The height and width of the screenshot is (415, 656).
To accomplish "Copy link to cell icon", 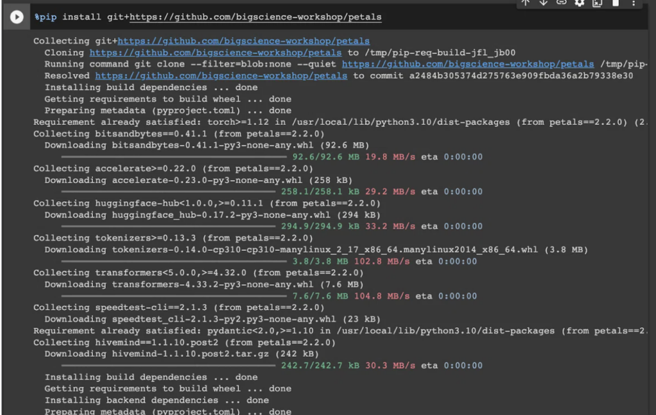I will pyautogui.click(x=561, y=3).
